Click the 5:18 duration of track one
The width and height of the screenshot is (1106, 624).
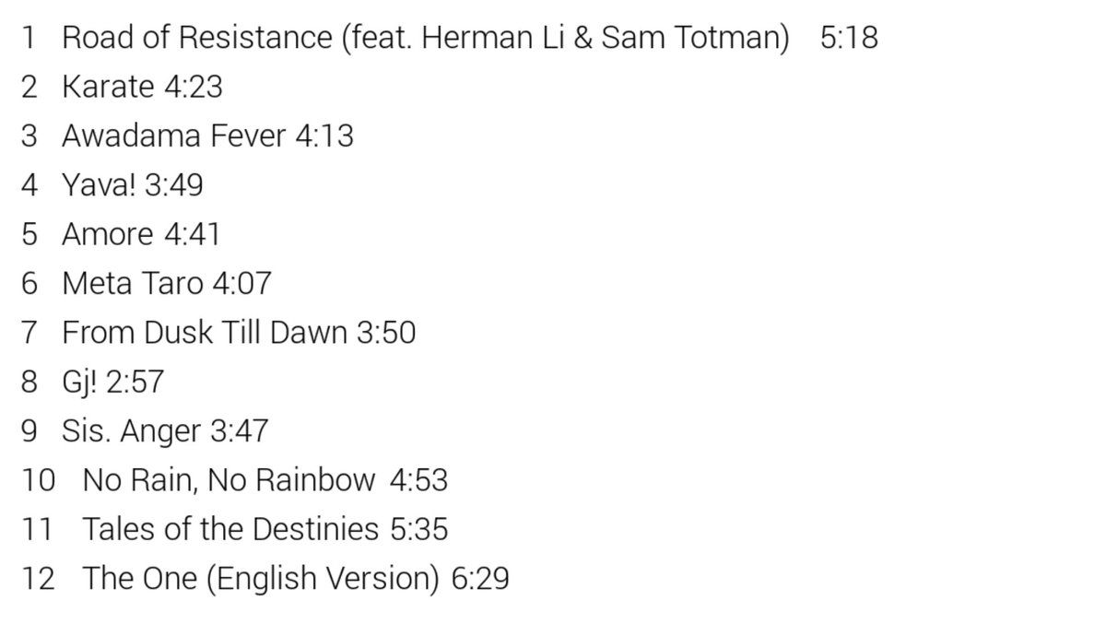[x=849, y=38]
